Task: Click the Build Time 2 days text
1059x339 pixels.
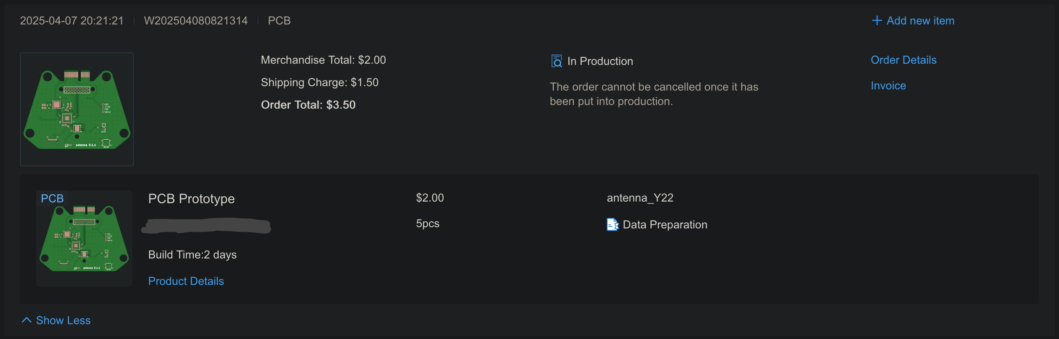Action: click(x=192, y=255)
